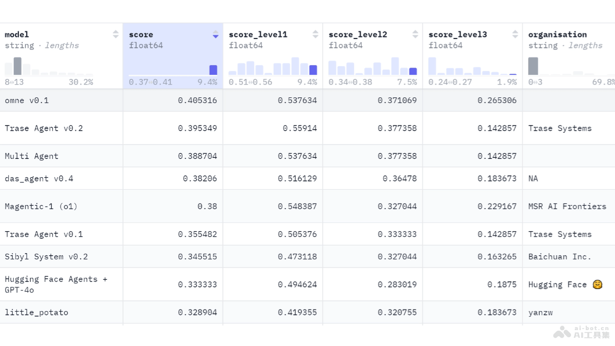
Task: Click the AI工具集 watermark logo
Action: click(582, 332)
